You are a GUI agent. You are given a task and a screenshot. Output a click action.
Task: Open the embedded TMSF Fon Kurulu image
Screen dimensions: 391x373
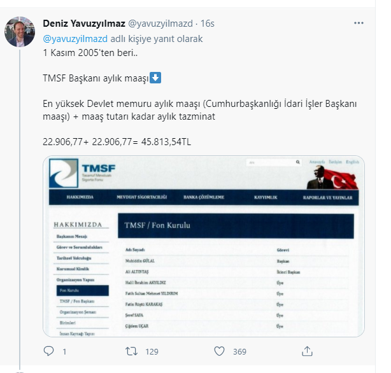[204, 246]
